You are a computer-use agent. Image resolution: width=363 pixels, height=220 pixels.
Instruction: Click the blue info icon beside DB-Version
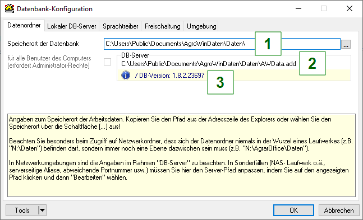[x=126, y=75]
